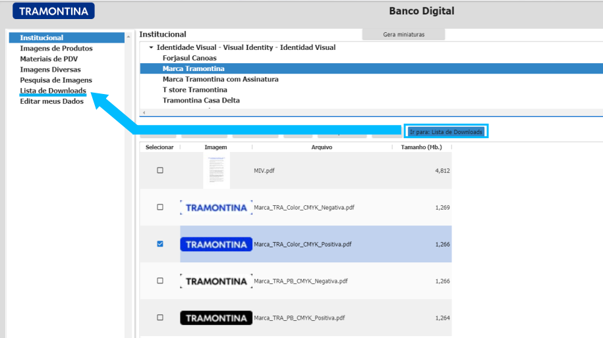Check the Marca_TRA_PB_CMYK_Negativa.pdf checkbox
603x338 pixels.
(160, 281)
